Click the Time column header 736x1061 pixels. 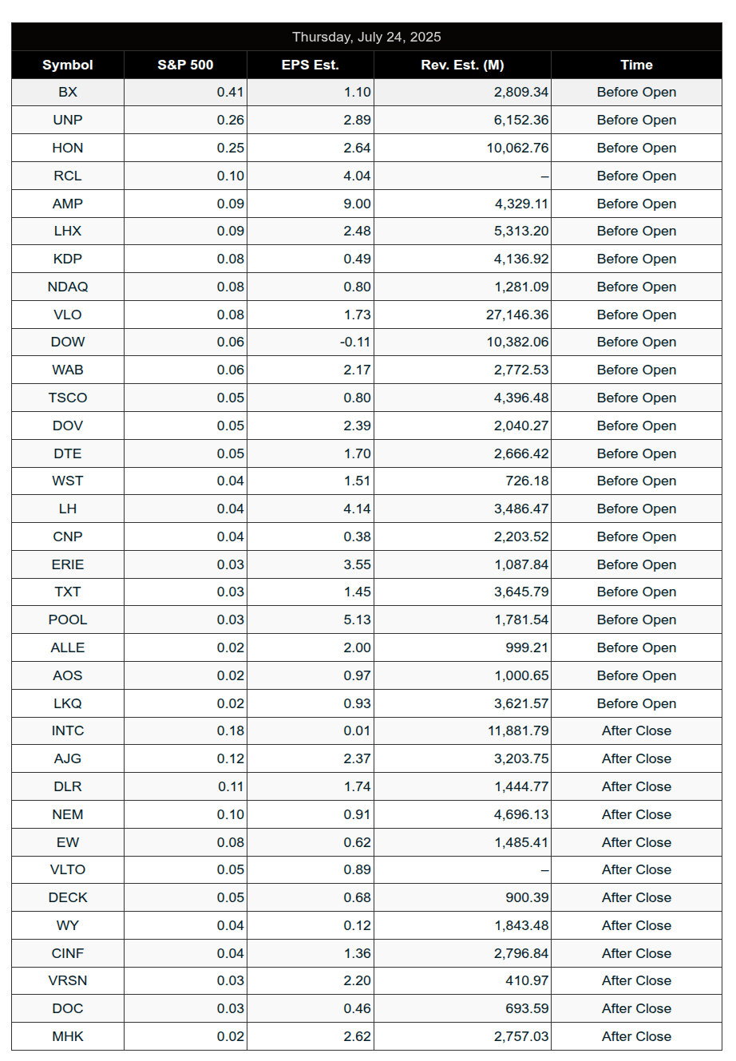pyautogui.click(x=636, y=65)
